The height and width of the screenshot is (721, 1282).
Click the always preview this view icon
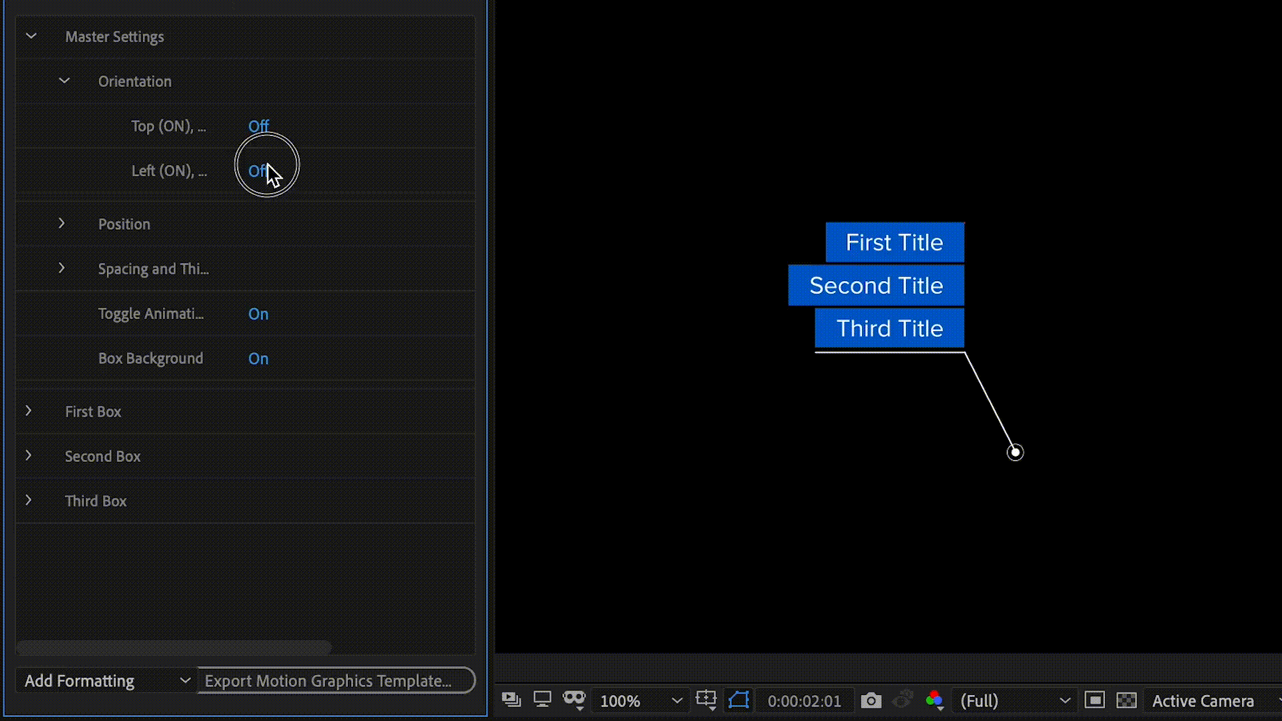(511, 700)
